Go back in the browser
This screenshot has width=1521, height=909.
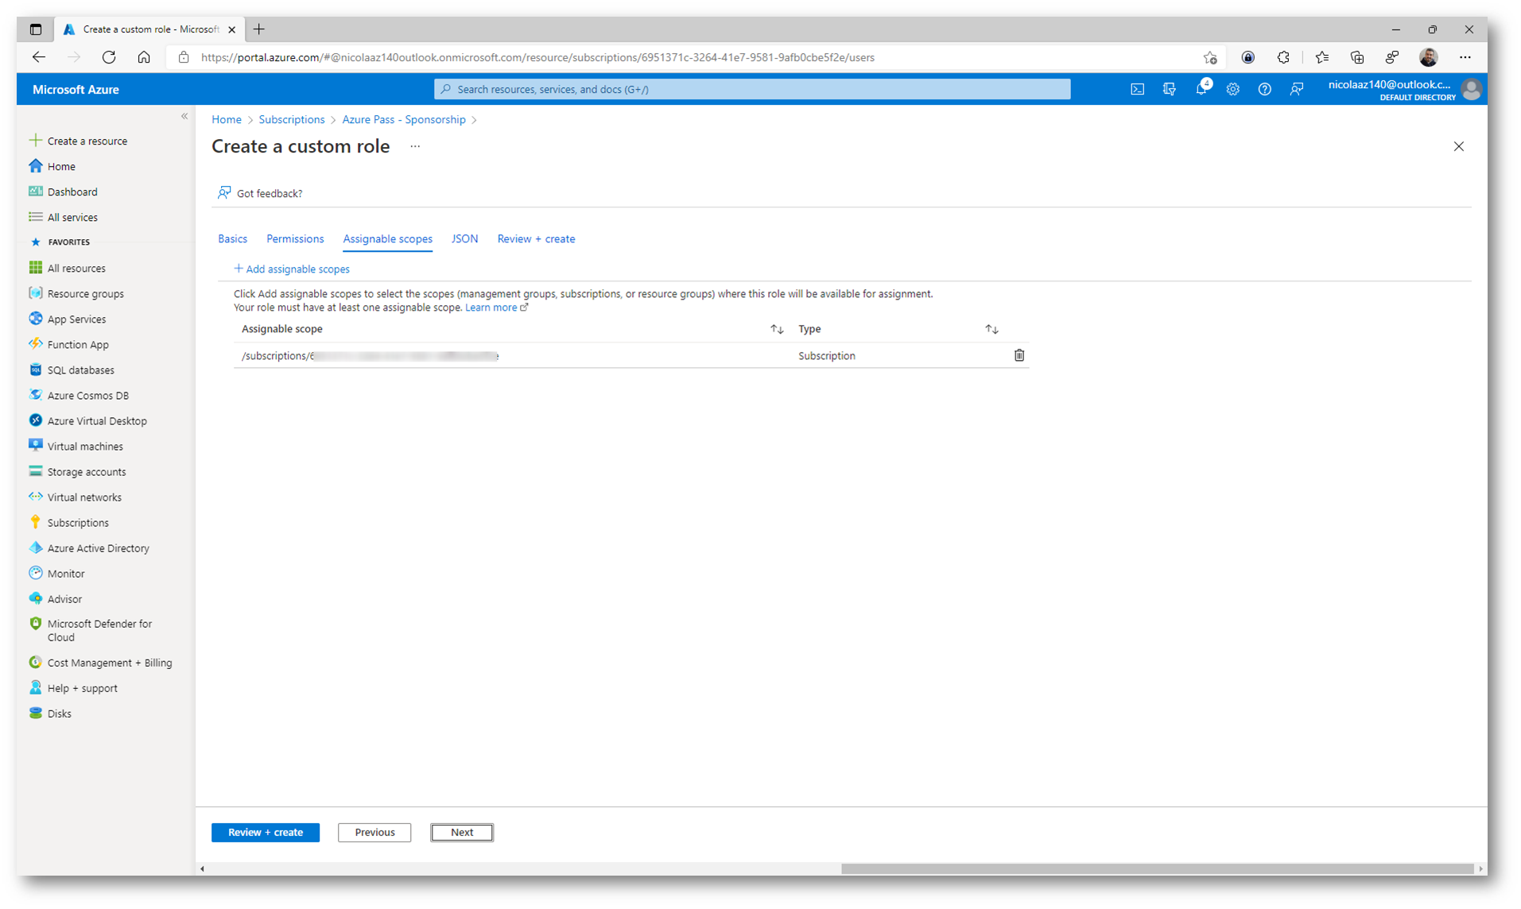(x=39, y=57)
